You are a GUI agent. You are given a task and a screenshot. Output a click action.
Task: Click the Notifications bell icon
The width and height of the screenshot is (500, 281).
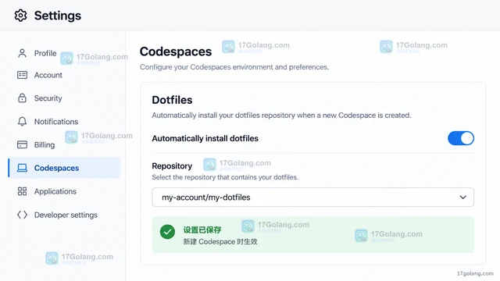[22, 122]
